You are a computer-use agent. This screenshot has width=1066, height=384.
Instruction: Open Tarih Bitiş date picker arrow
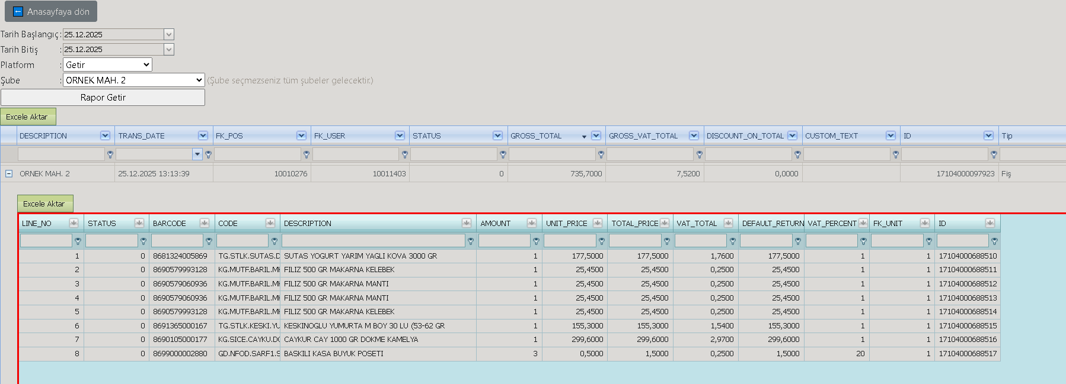(169, 49)
